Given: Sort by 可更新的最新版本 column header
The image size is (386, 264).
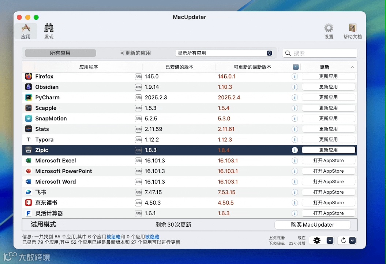Looking at the screenshot, I should coord(252,67).
